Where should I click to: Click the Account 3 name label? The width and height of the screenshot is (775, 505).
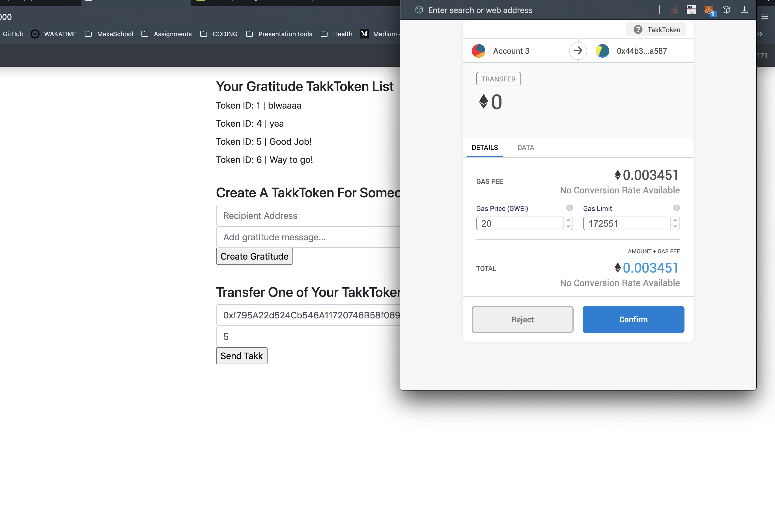(511, 51)
